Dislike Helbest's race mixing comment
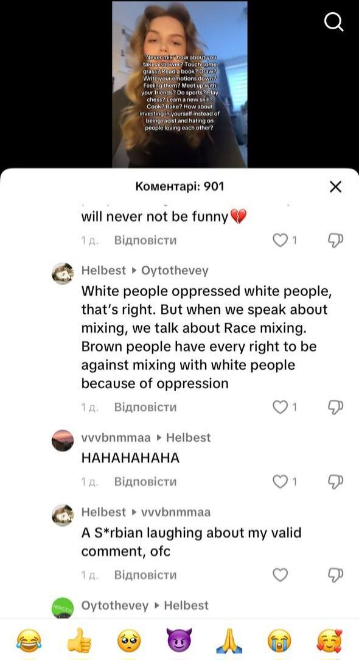 (335, 407)
